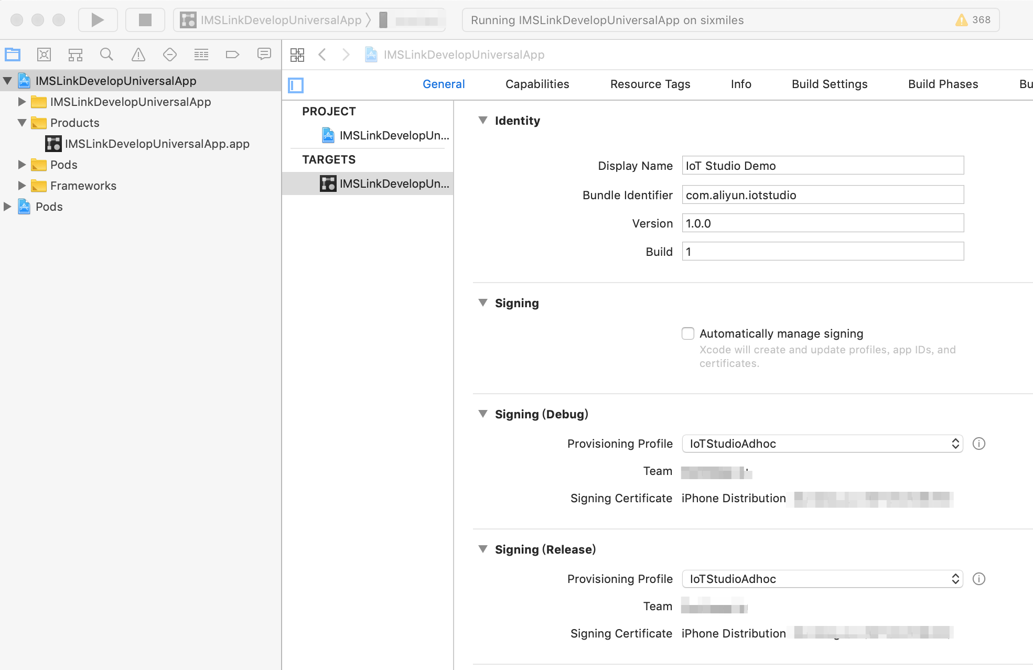
Task: Click the Build number field
Action: [x=823, y=252]
